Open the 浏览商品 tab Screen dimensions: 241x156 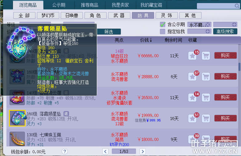pos(28,5)
